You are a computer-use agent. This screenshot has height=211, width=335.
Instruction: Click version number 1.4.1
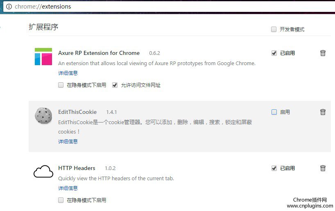coord(111,112)
